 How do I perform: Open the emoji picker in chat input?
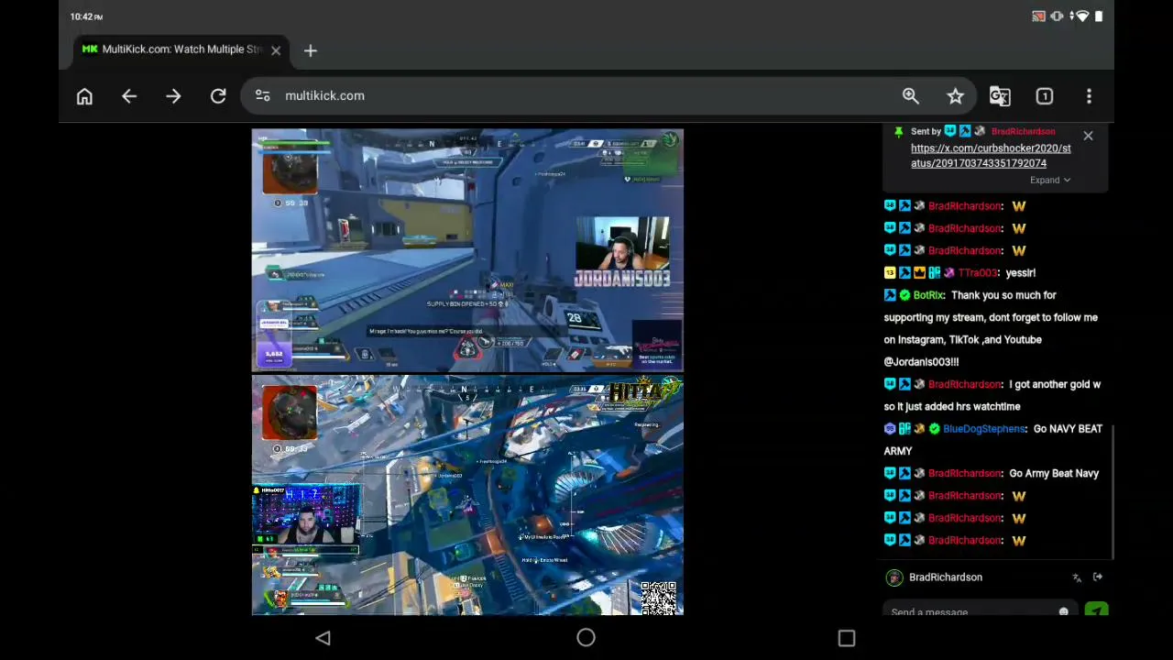(x=1063, y=611)
